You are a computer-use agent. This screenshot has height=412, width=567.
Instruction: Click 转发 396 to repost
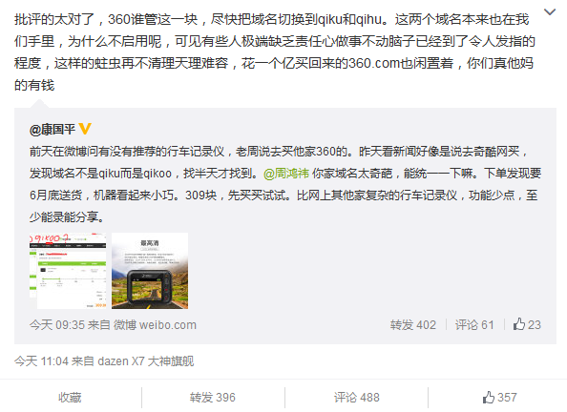pos(213,398)
